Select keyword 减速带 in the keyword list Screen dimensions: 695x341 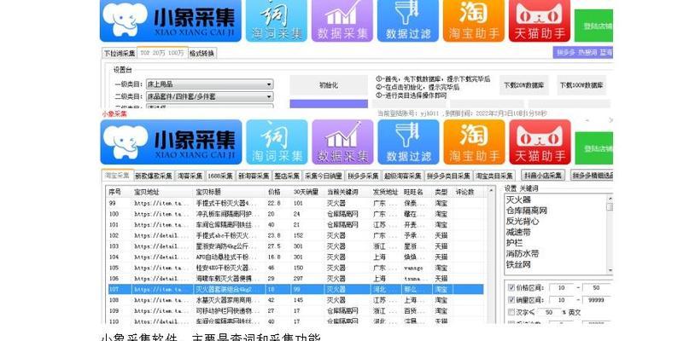tap(518, 232)
